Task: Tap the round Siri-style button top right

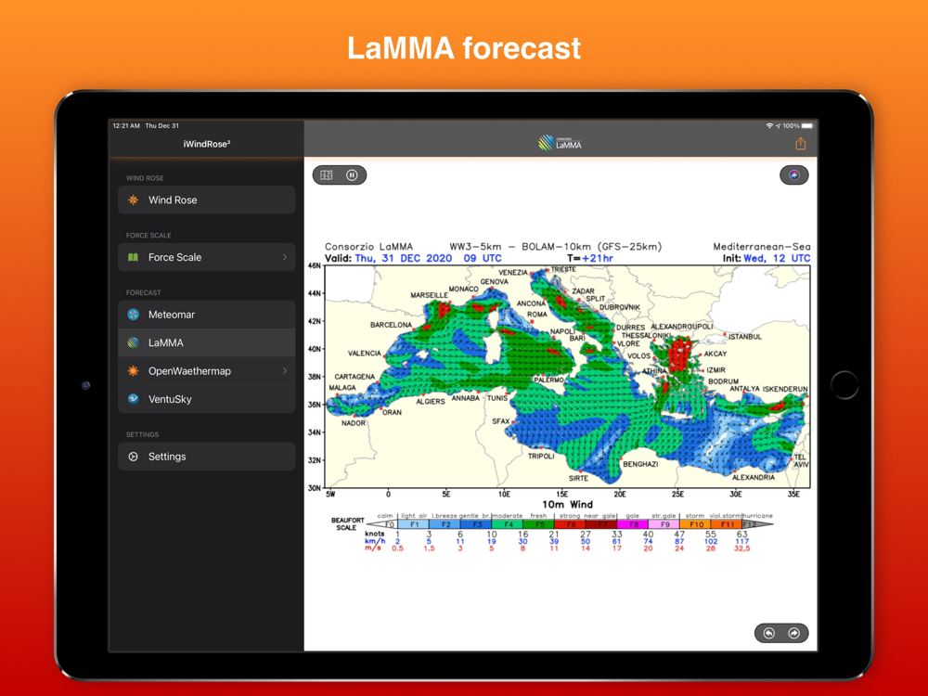Action: pyautogui.click(x=794, y=175)
